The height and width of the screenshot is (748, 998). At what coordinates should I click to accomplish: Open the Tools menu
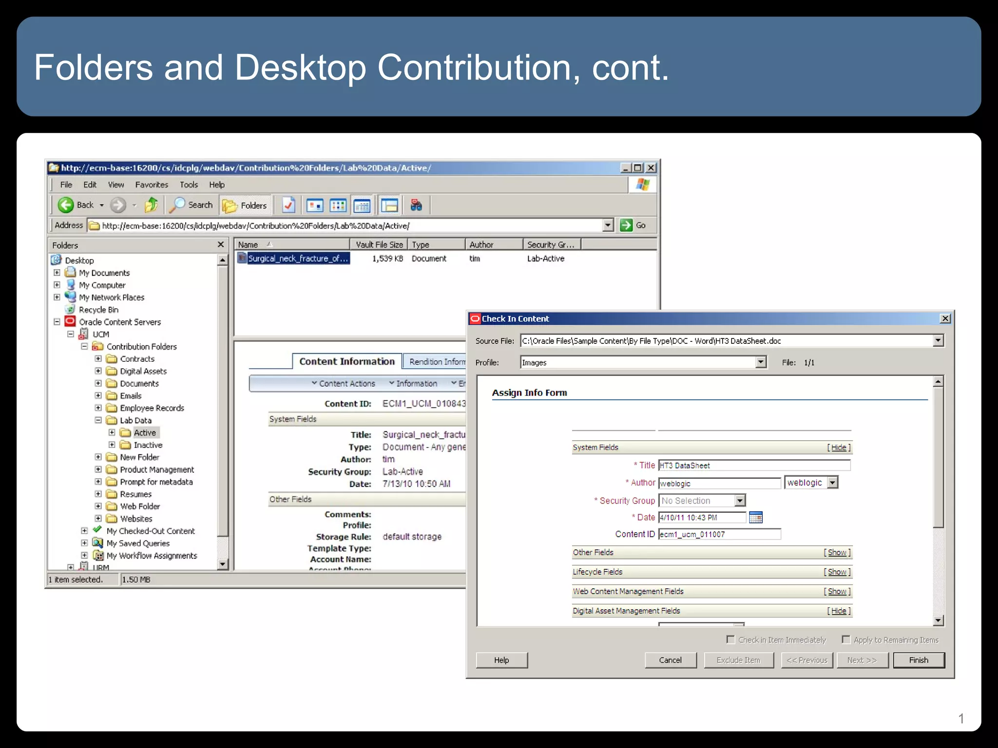coord(189,185)
